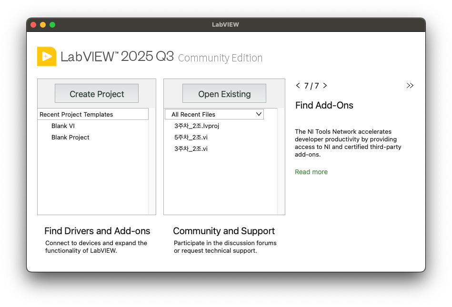Image resolution: width=452 pixels, height=307 pixels.
Task: Close the LabVIEW window
Action: [x=33, y=25]
